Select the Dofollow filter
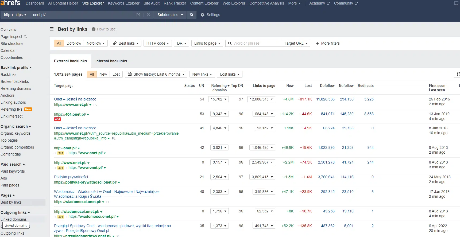 [x=74, y=43]
